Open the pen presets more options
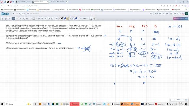189x106 pixels. pyautogui.click(x=70, y=19)
